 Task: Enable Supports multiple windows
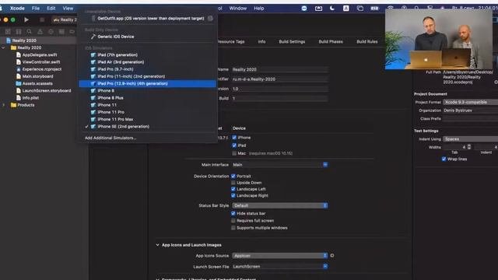(x=233, y=228)
